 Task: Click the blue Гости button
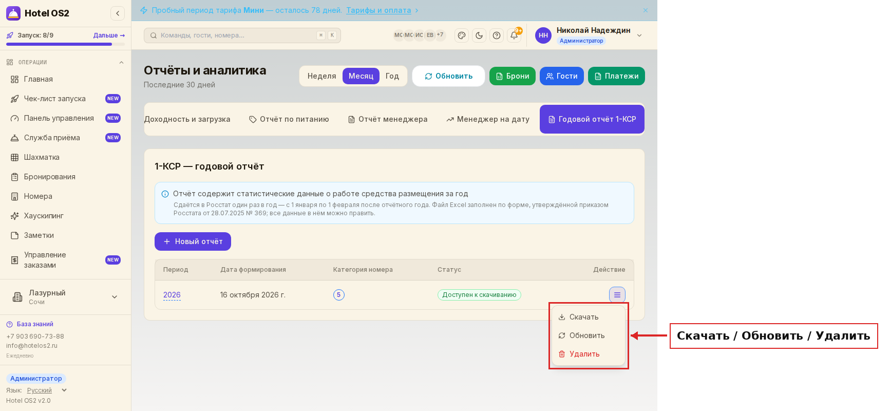click(x=562, y=76)
